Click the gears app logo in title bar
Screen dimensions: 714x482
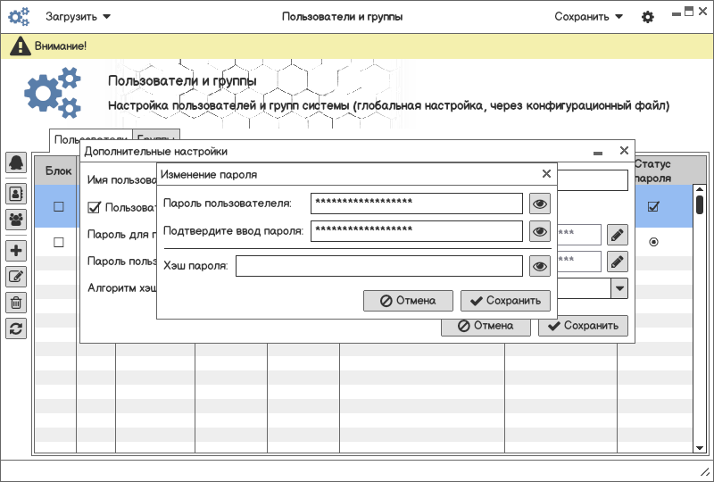click(x=19, y=17)
